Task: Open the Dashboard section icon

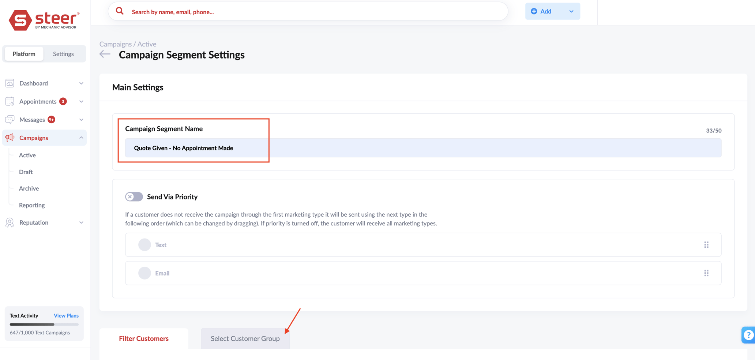Action: [10, 83]
